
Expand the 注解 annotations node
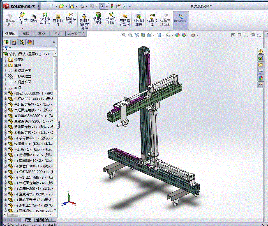pos(5,65)
